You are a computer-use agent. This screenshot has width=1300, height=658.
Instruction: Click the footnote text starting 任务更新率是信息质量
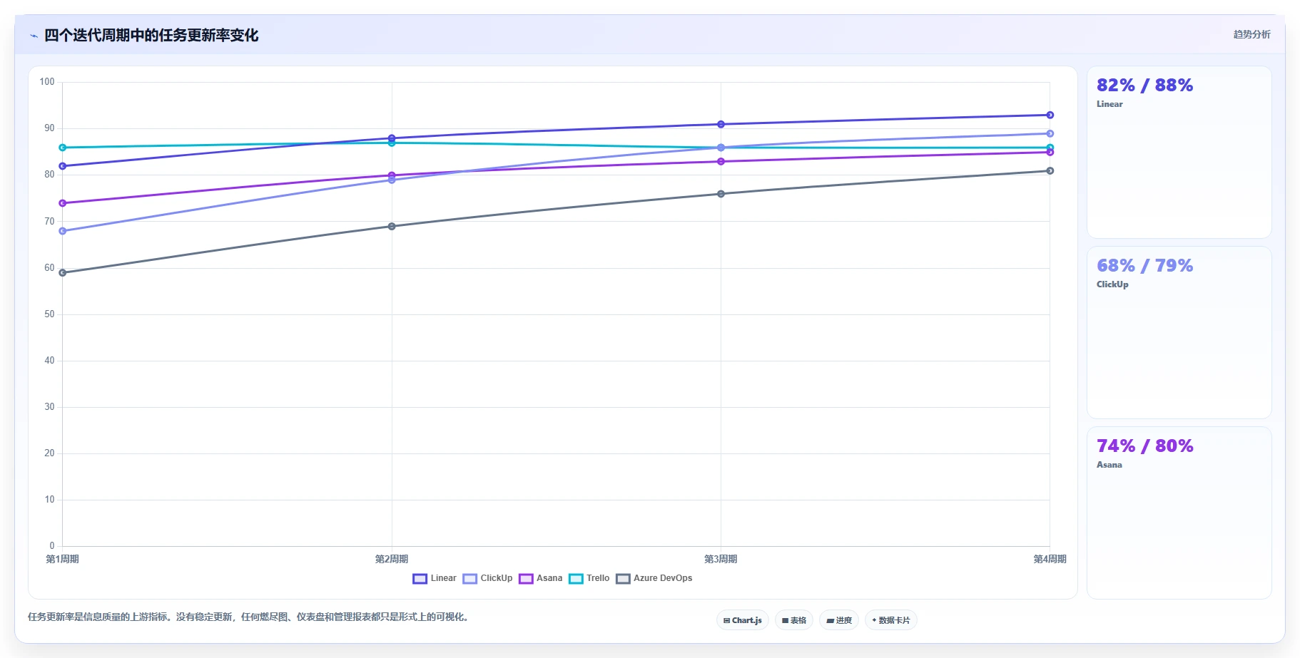[250, 617]
